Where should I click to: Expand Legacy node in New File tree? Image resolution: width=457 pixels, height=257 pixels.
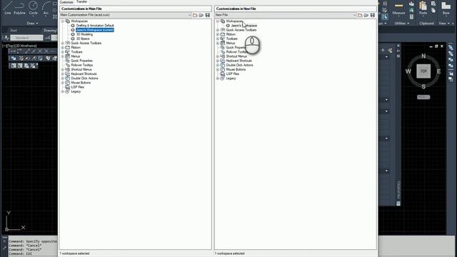[218, 79]
